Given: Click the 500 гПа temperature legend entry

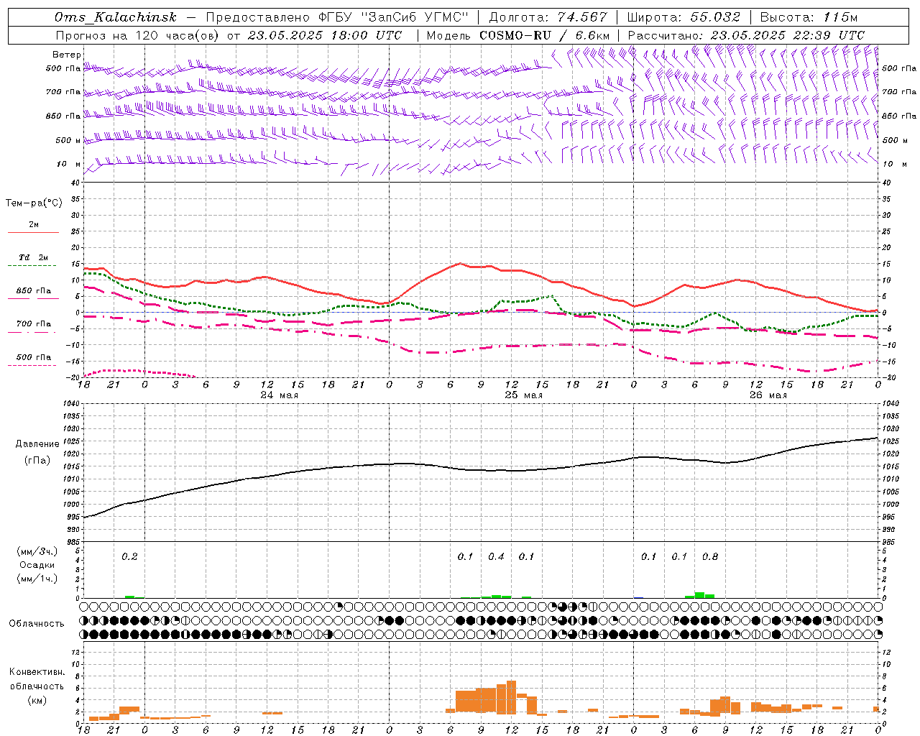Looking at the screenshot, I should click(x=34, y=357).
